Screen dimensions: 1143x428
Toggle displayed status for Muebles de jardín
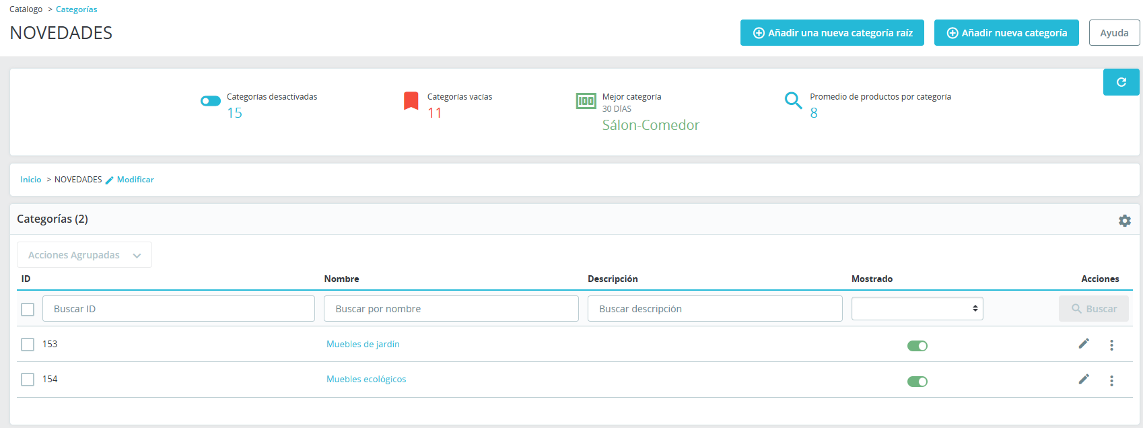pyautogui.click(x=917, y=346)
